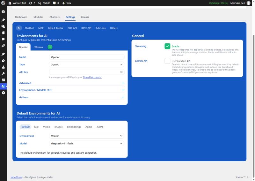255x181 pixels.
Task: Click the page vertical scrollbar
Action: click(x=253, y=106)
